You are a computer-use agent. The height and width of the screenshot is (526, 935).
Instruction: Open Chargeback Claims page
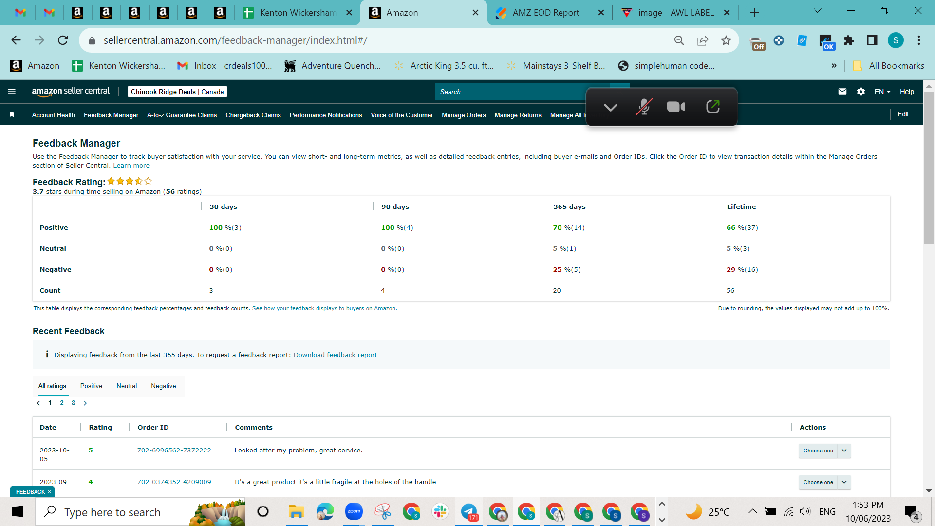pos(253,115)
